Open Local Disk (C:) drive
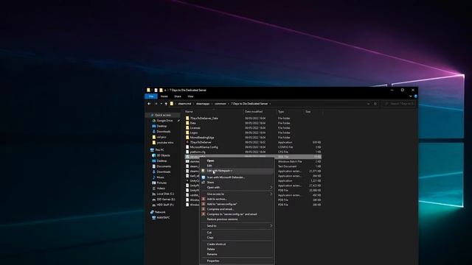Screen dimensions: 472x265 (x=165, y=194)
